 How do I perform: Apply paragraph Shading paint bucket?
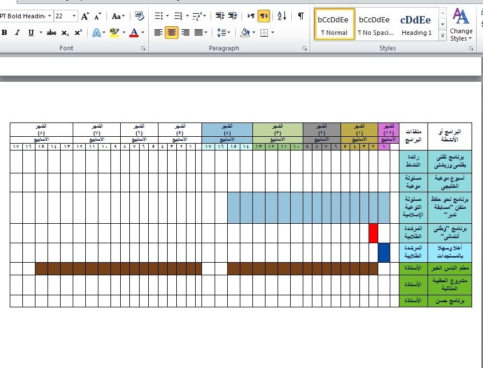tap(245, 32)
